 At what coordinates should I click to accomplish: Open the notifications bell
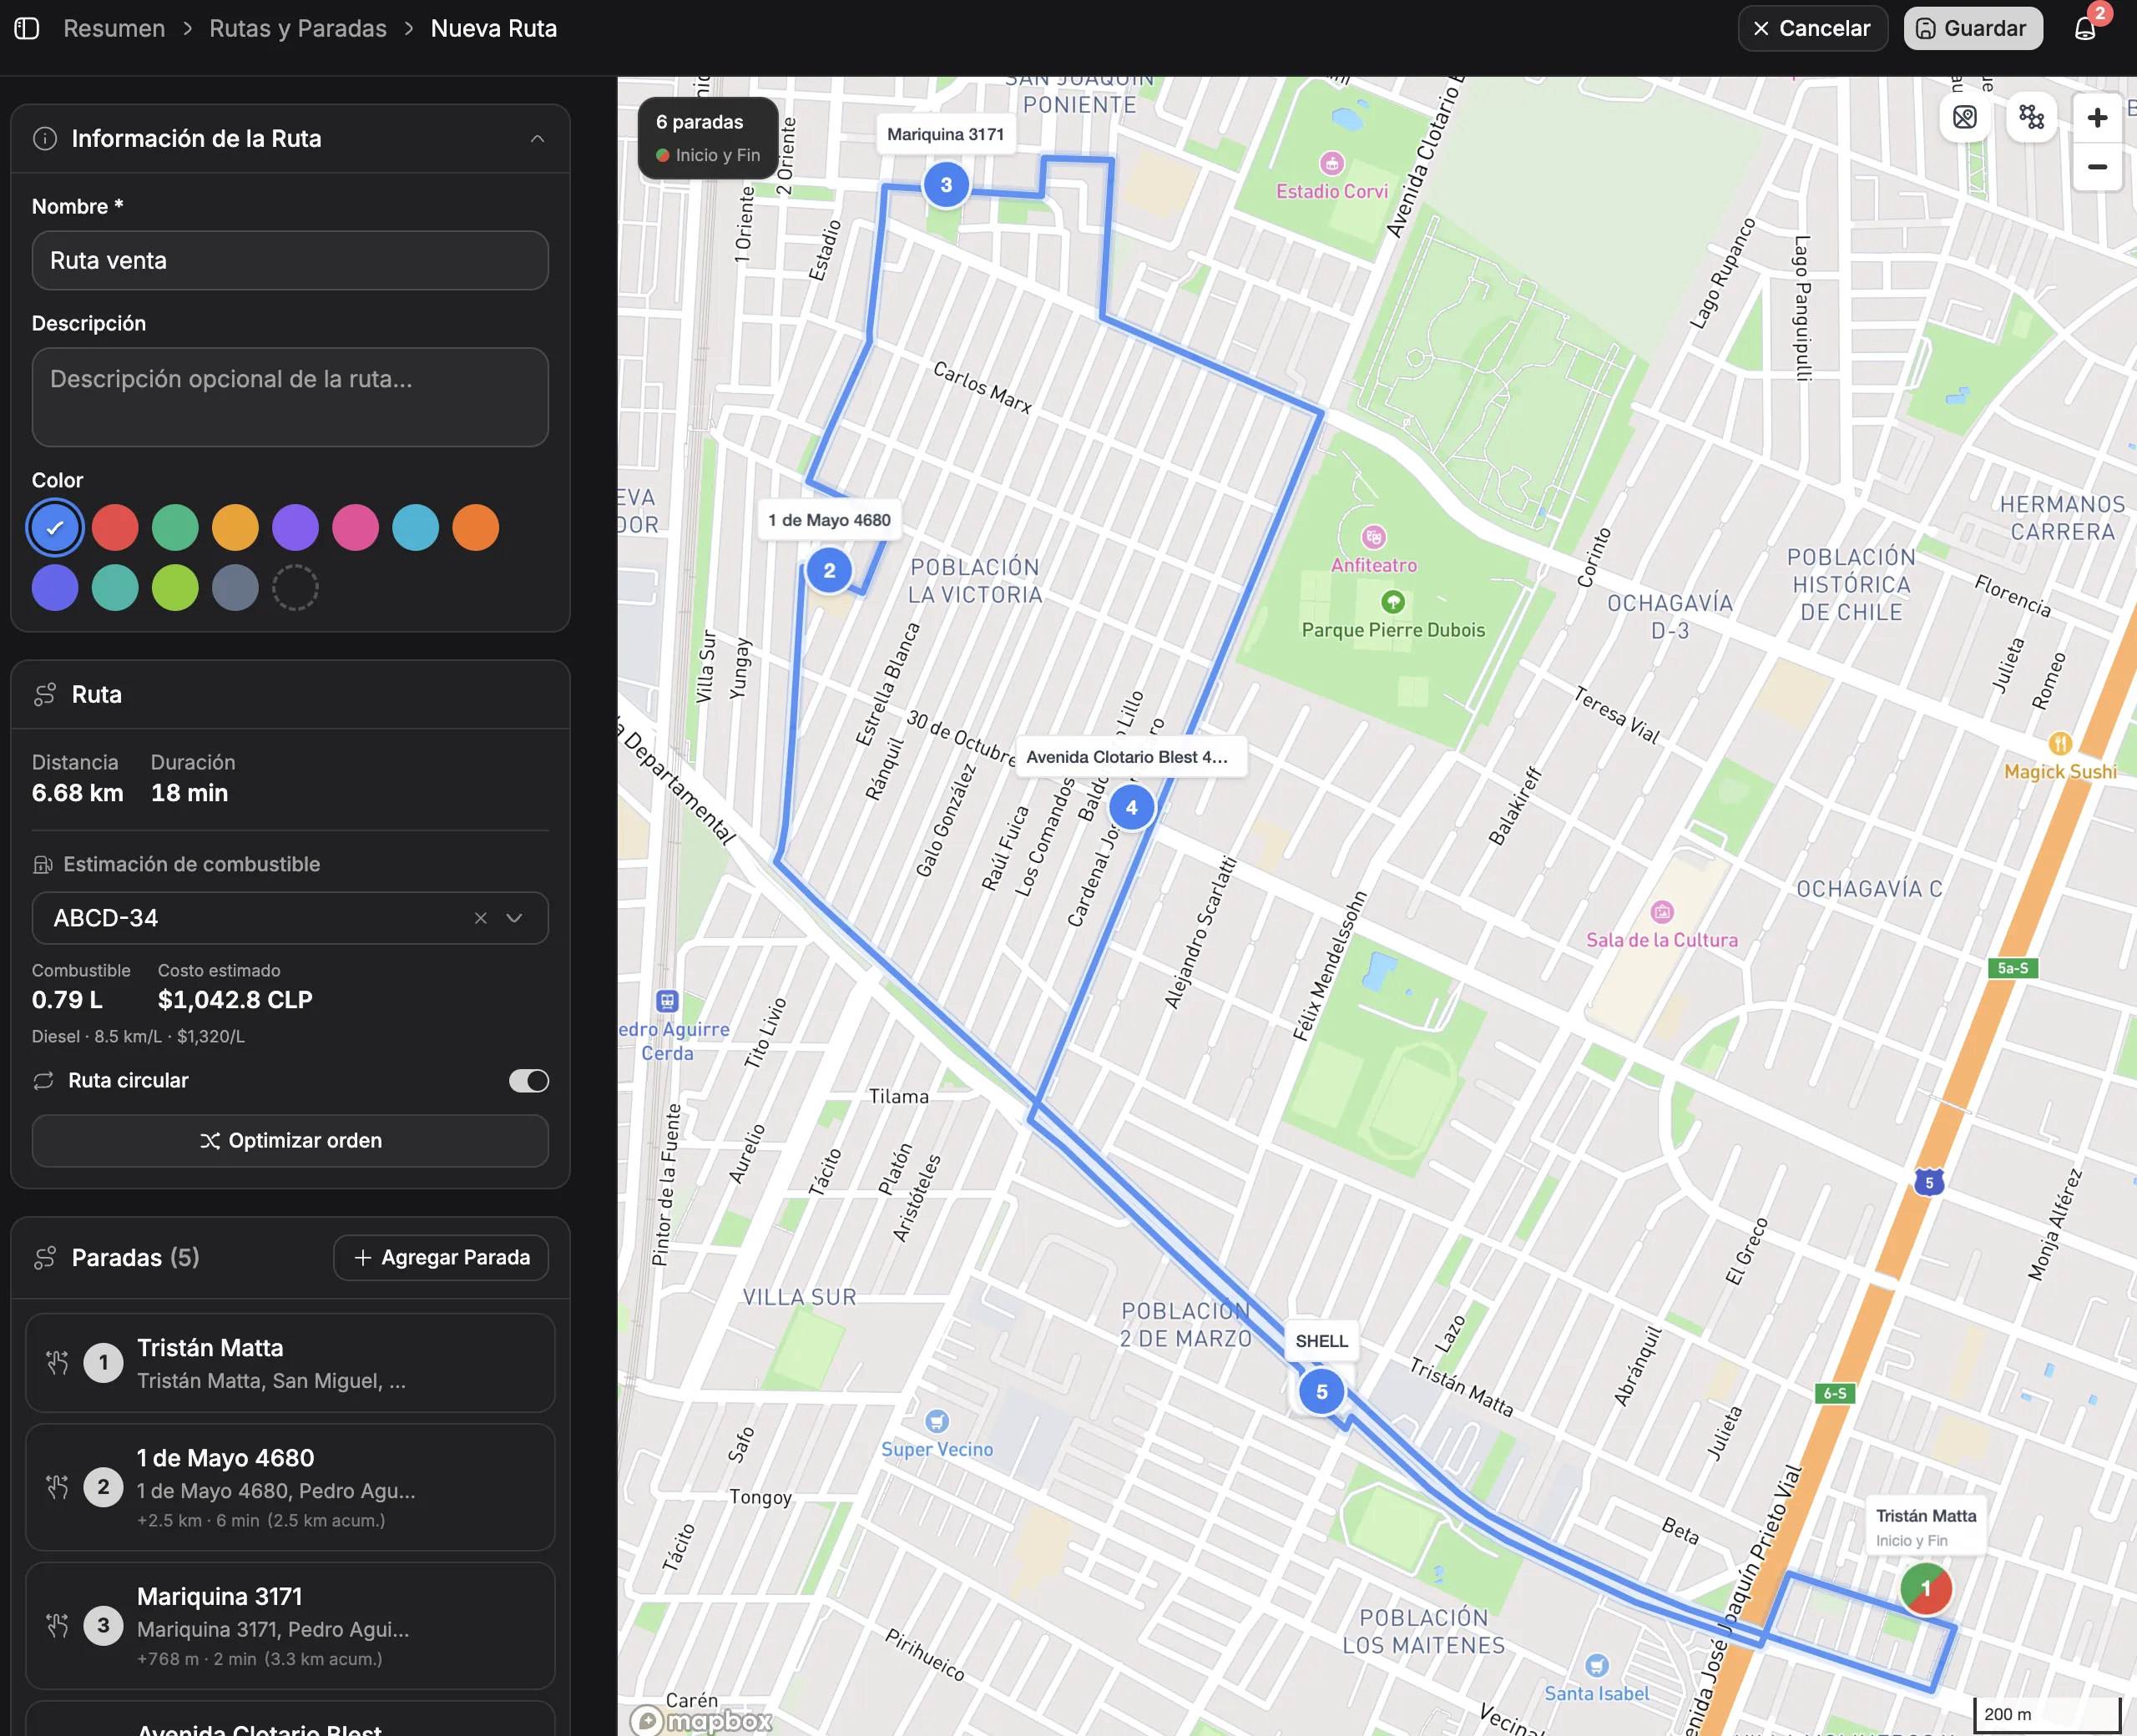[2085, 29]
